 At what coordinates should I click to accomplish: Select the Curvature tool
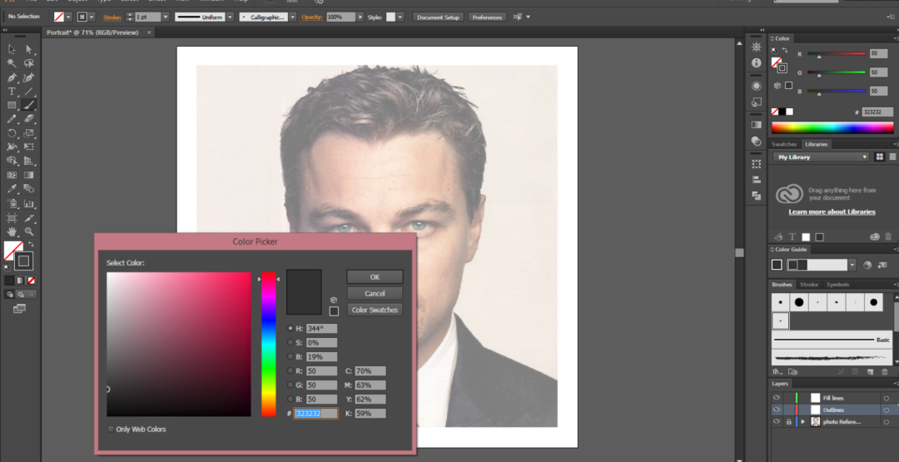28,77
